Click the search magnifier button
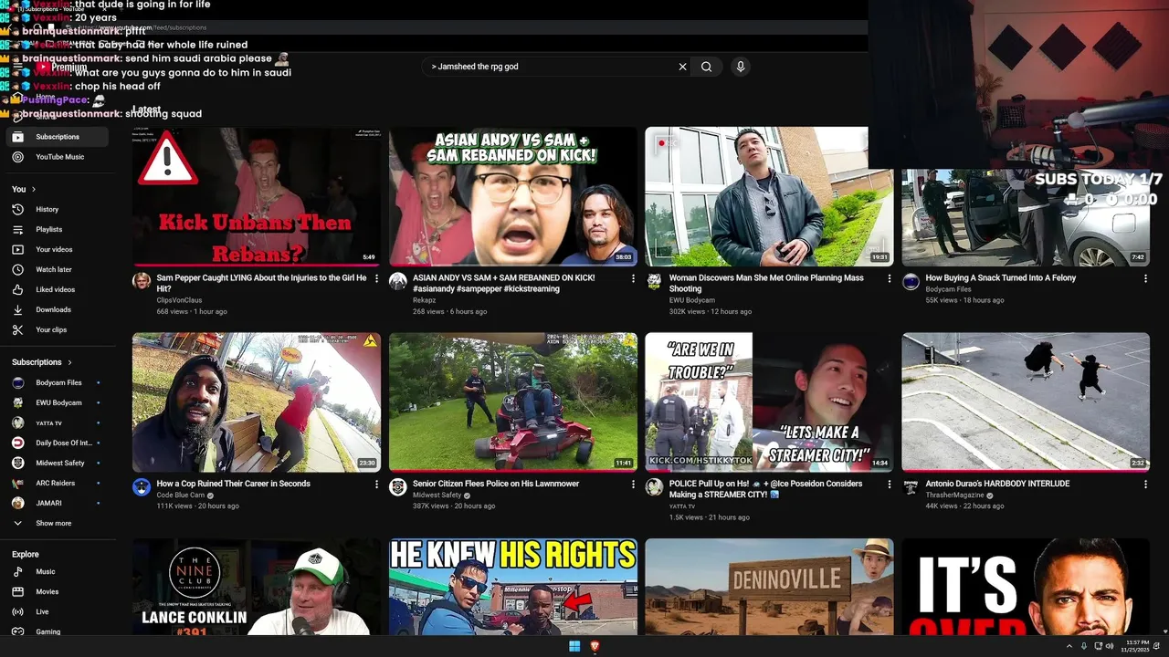Image resolution: width=1169 pixels, height=657 pixels. tap(706, 67)
